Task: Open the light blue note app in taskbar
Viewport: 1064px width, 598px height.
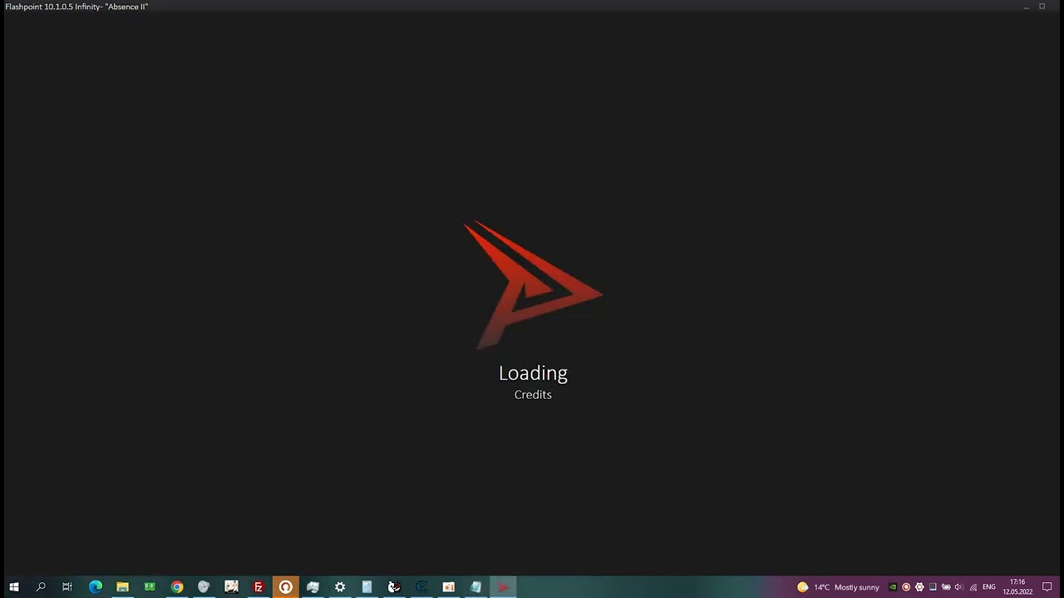Action: (x=475, y=587)
